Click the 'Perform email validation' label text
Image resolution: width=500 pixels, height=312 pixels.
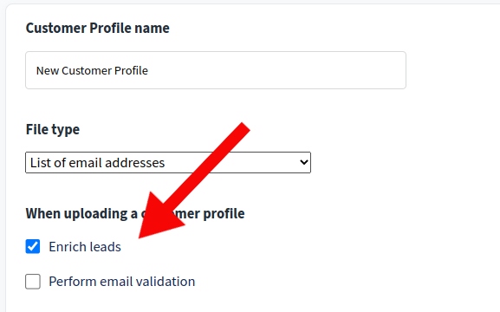tap(122, 282)
